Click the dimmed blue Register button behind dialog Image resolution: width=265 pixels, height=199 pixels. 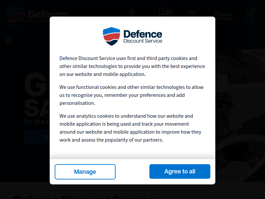(x=37, y=137)
